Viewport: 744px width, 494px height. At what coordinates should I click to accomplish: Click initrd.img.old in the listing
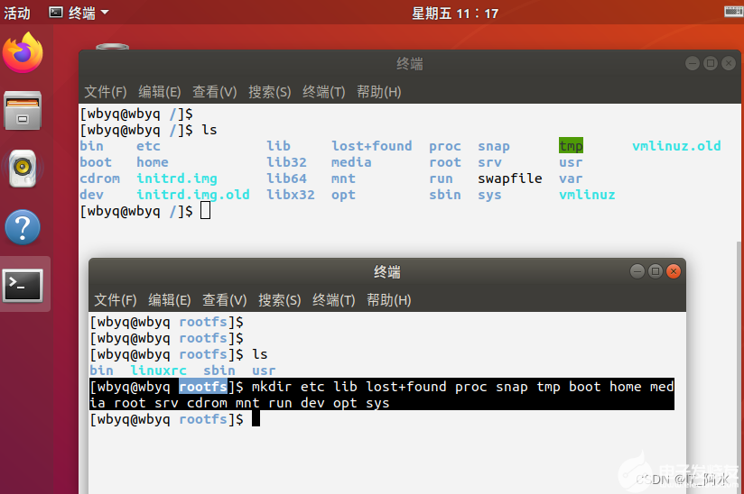[x=193, y=195]
